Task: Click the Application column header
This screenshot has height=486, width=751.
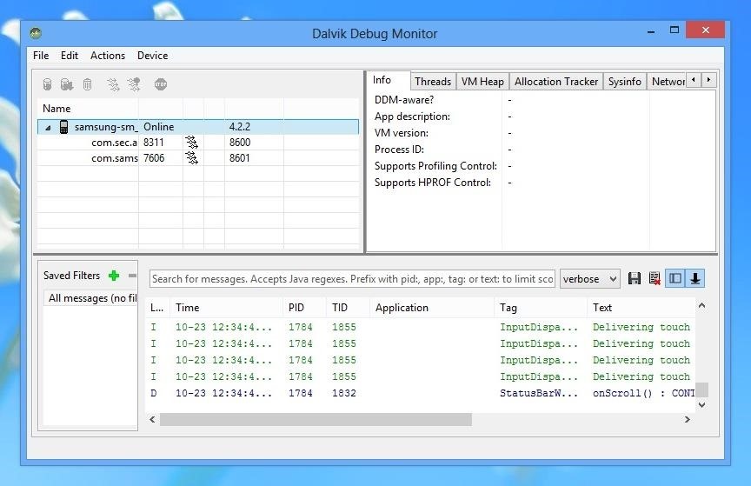Action: tap(432, 308)
